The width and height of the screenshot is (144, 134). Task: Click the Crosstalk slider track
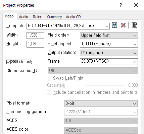(105, 85)
